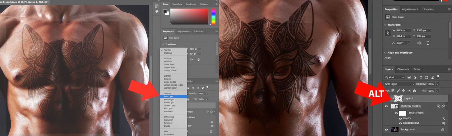The width and height of the screenshot is (452, 136).
Task: Switch to Paths tab in right screenshot
Action: pyautogui.click(x=417, y=69)
